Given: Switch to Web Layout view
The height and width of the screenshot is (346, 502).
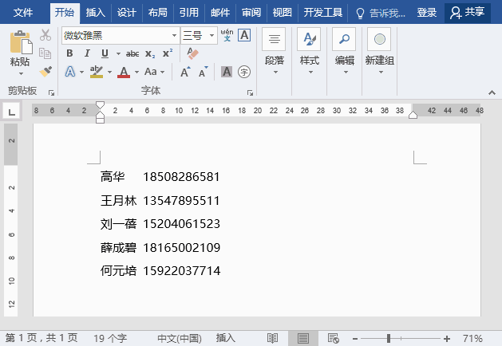Looking at the screenshot, I should [334, 338].
